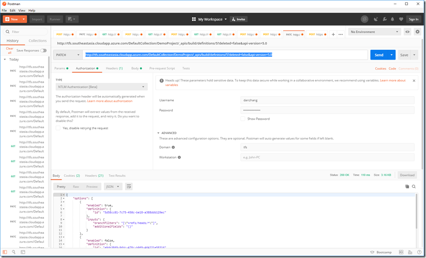Open response Headers (21) tab
The width and height of the screenshot is (426, 258).
pos(94,176)
